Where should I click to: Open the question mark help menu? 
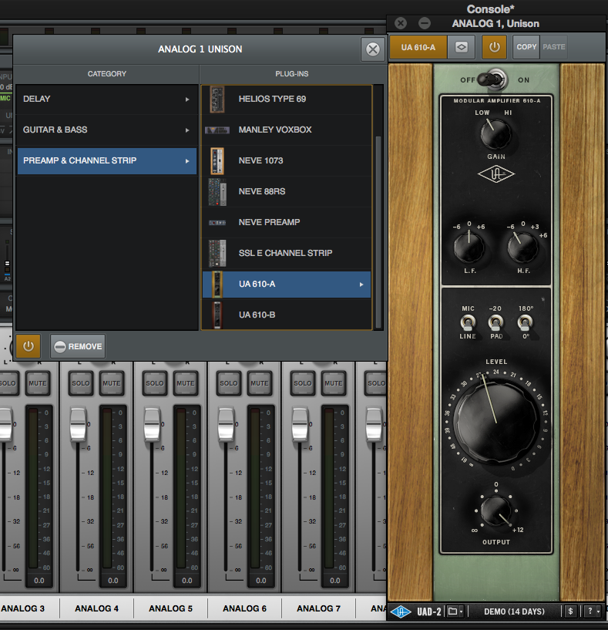(592, 611)
